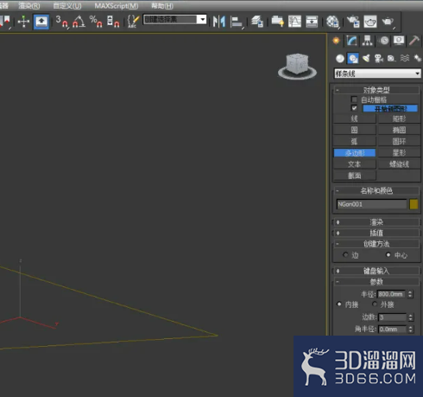Click the highlighted Select and Place tool

[x=41, y=22]
